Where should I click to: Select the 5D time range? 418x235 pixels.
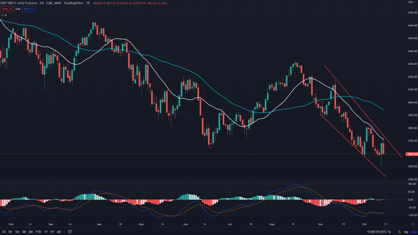click(10, 232)
